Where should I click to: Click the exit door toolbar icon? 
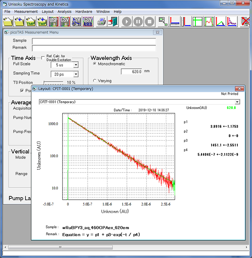pos(112,21)
